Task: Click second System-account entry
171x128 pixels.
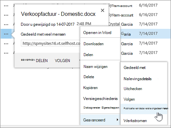Action: point(121,15)
